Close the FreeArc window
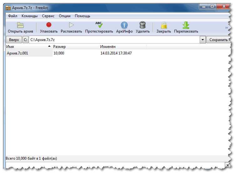The image size is (237, 175). pyautogui.click(x=224, y=6)
